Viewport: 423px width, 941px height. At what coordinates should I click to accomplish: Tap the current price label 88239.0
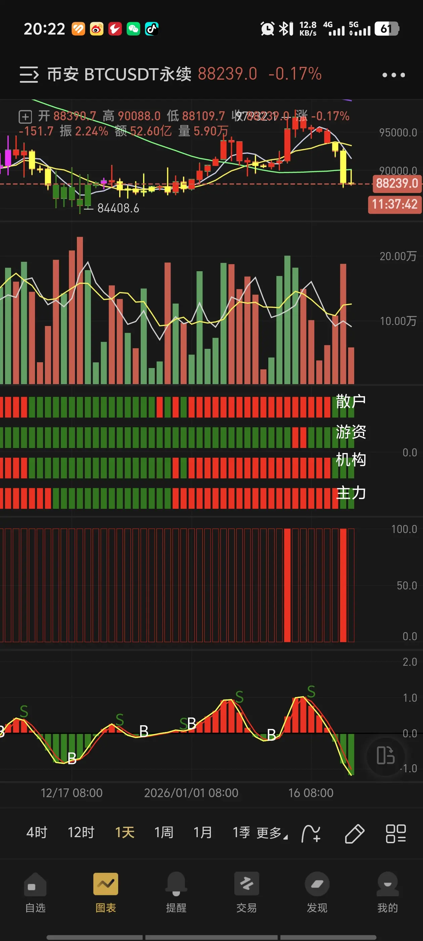[397, 183]
